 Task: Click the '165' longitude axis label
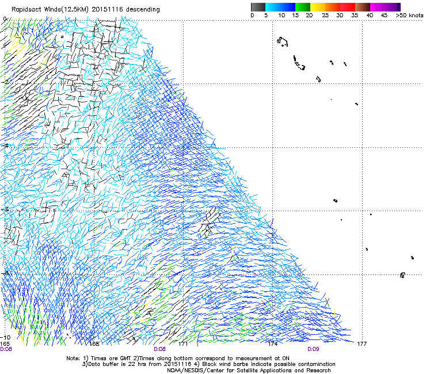5,344
